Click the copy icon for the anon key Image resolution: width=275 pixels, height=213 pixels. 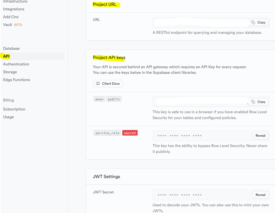253,102
